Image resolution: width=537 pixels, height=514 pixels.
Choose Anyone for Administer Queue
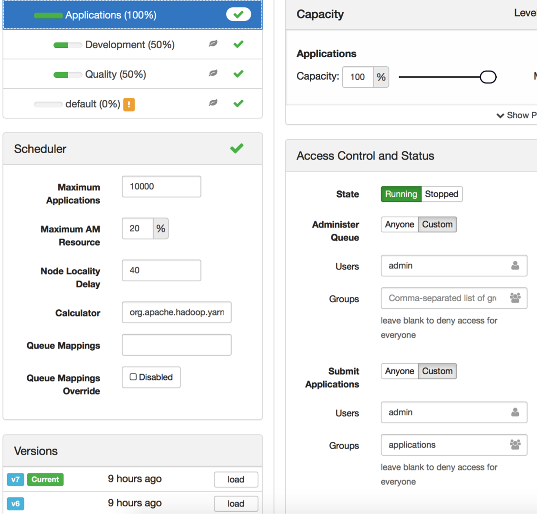pos(400,225)
